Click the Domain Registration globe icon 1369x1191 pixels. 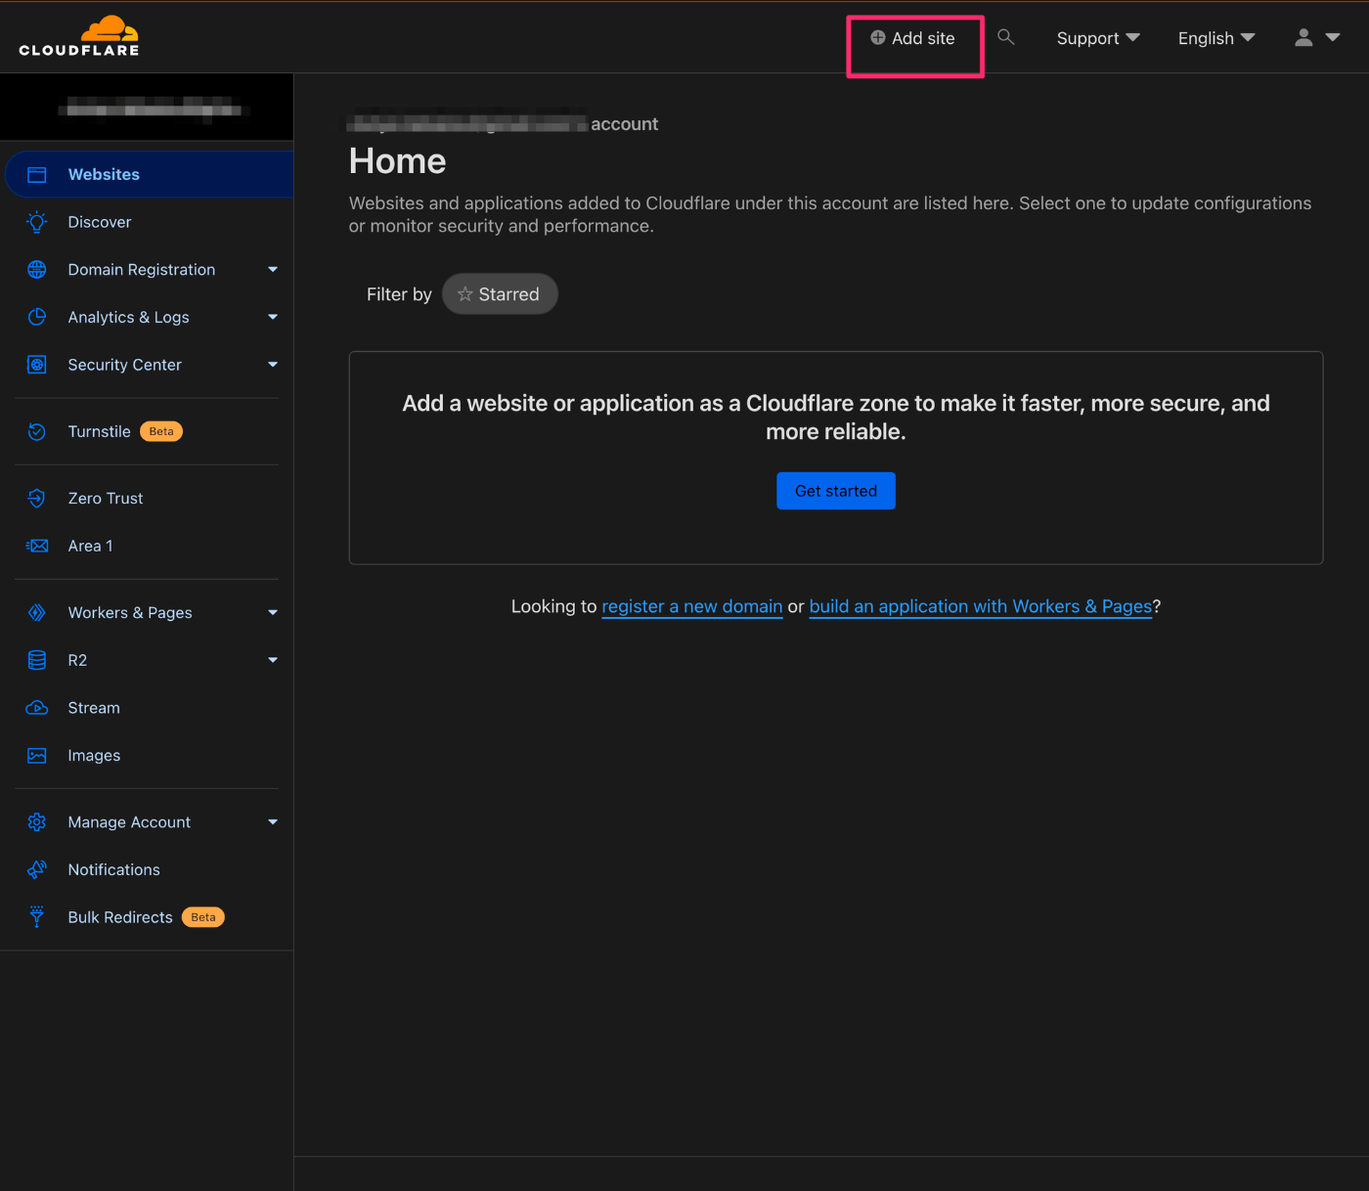point(37,270)
